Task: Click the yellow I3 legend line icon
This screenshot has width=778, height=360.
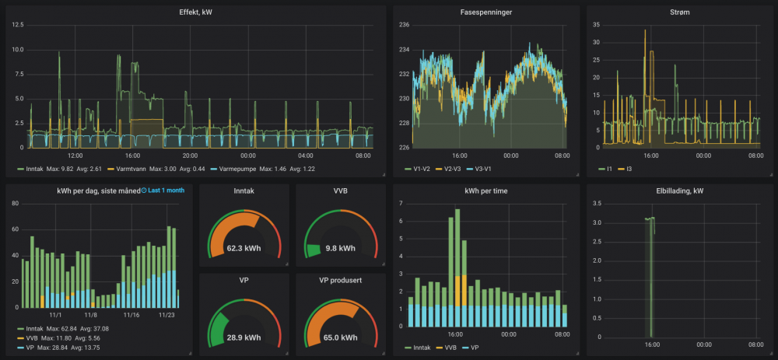Action: (622, 169)
